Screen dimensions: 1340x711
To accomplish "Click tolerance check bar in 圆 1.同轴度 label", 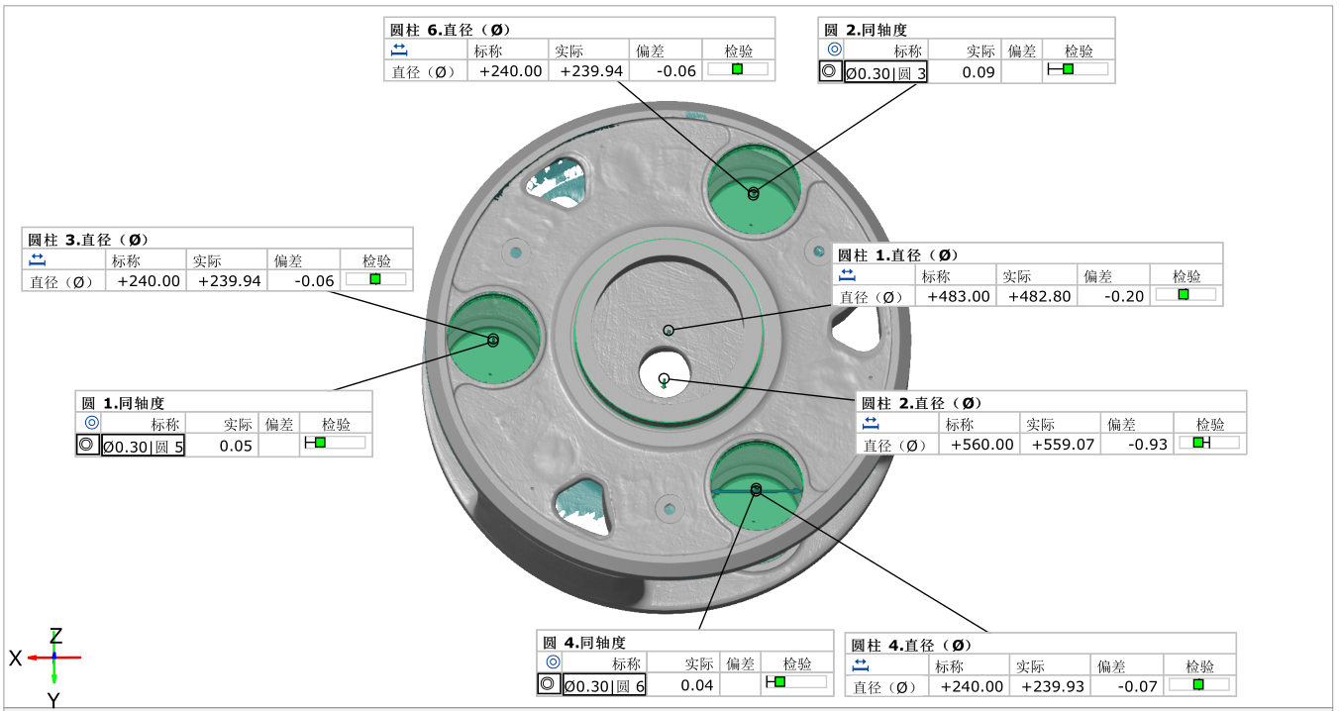I will tap(335, 444).
